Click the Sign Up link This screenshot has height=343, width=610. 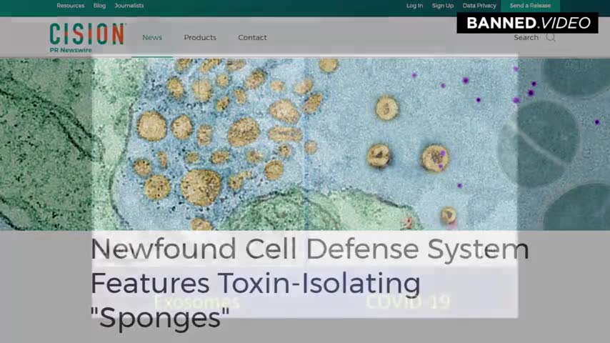(443, 6)
